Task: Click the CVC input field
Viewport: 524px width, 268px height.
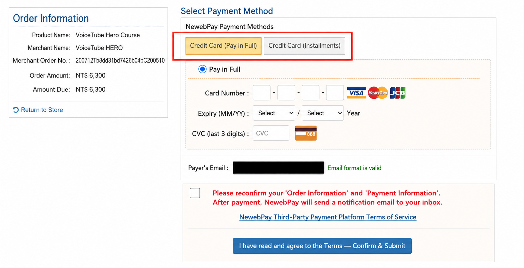Action: point(271,133)
